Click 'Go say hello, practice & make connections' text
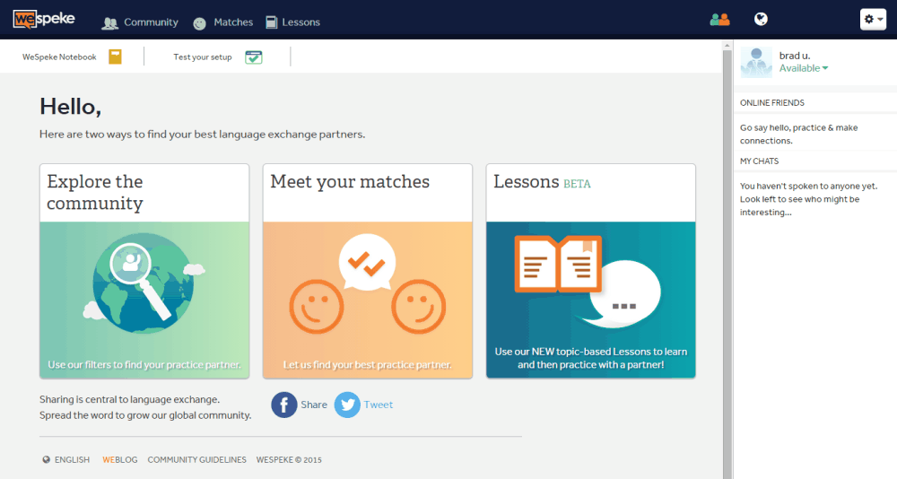The width and height of the screenshot is (897, 479). coord(798,134)
